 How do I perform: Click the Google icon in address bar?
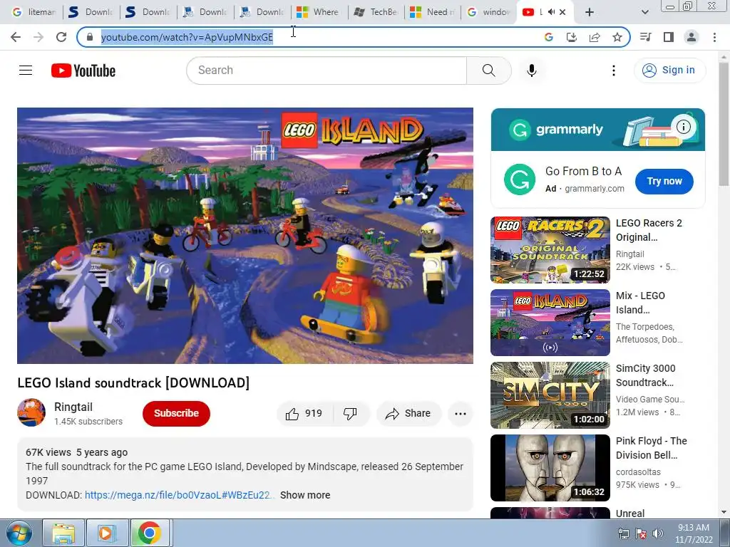tap(548, 37)
